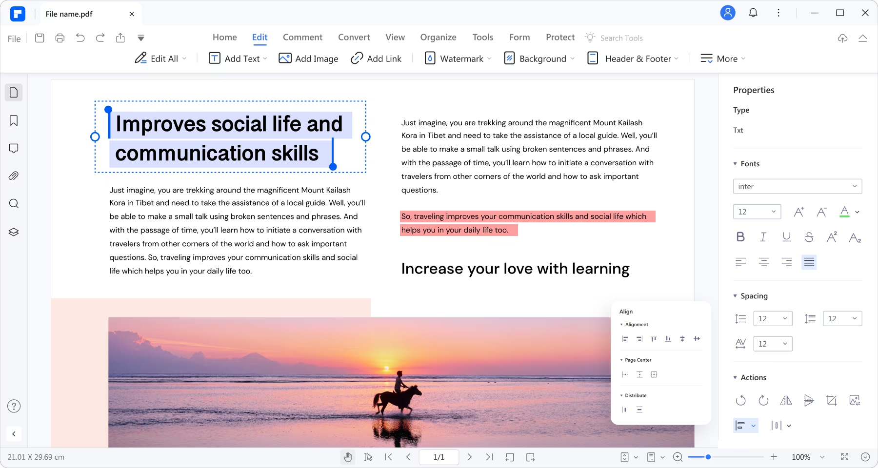Image resolution: width=878 pixels, height=468 pixels.
Task: Open the Bookmarks panel in left sidebar
Action: coord(14,120)
